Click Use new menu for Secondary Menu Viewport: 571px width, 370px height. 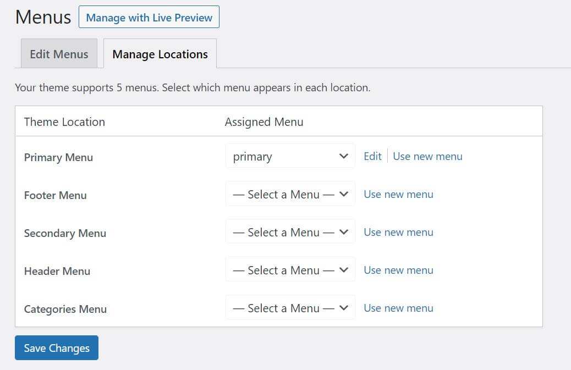coord(398,232)
